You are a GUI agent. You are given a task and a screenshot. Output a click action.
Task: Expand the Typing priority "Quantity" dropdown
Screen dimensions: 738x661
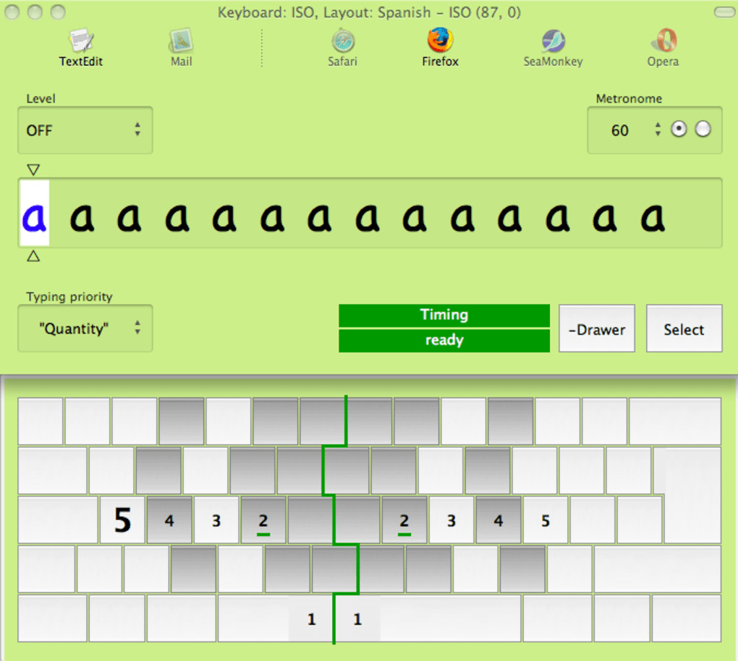point(85,329)
